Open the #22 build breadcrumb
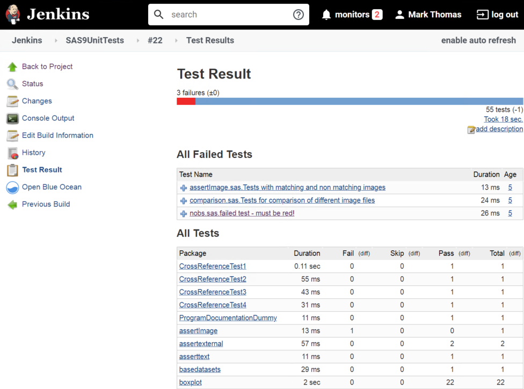This screenshot has width=524, height=389. coord(155,40)
